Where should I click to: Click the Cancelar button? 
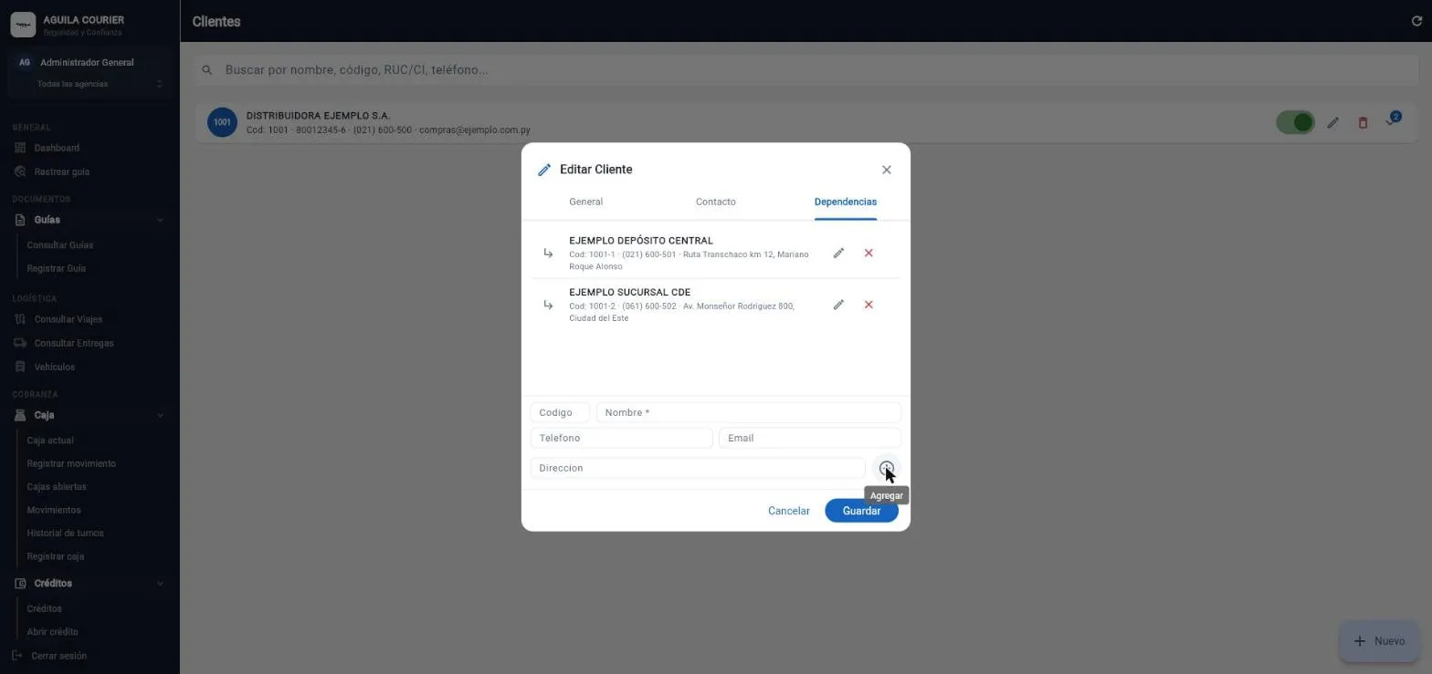point(788,511)
